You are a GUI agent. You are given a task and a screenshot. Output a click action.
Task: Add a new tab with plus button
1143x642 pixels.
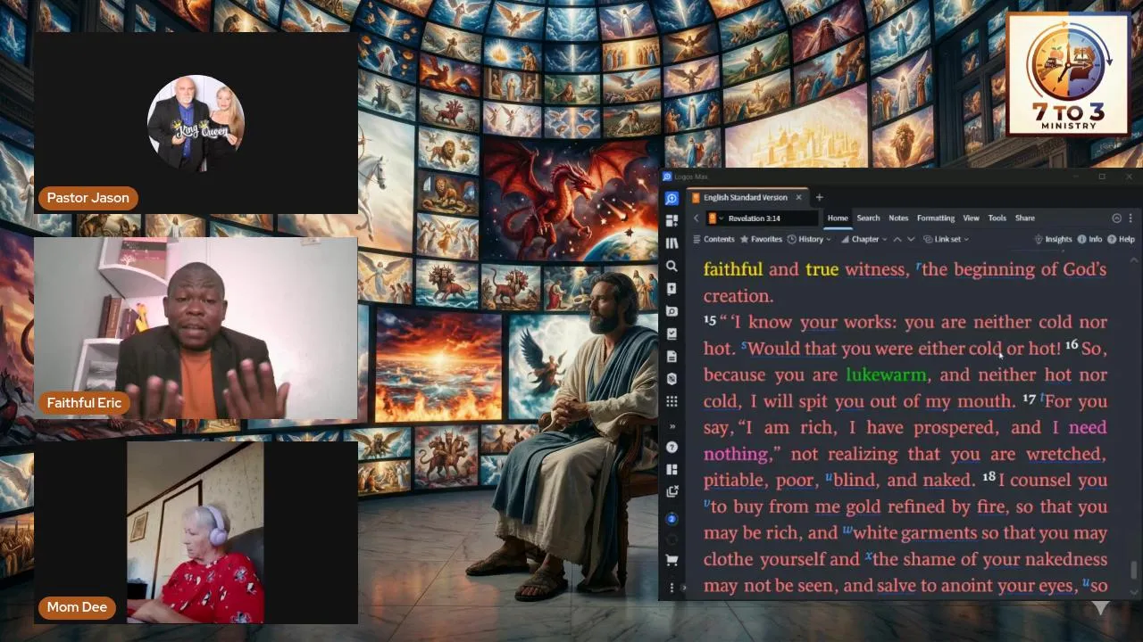819,197
